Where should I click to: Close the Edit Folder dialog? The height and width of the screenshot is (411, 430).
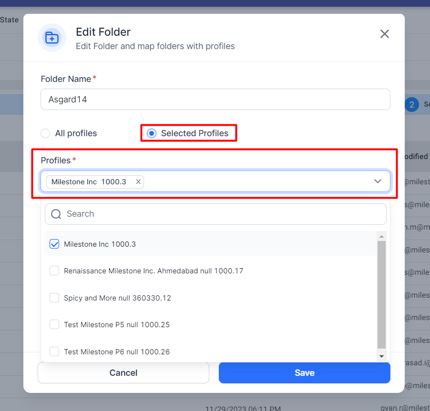coord(385,34)
